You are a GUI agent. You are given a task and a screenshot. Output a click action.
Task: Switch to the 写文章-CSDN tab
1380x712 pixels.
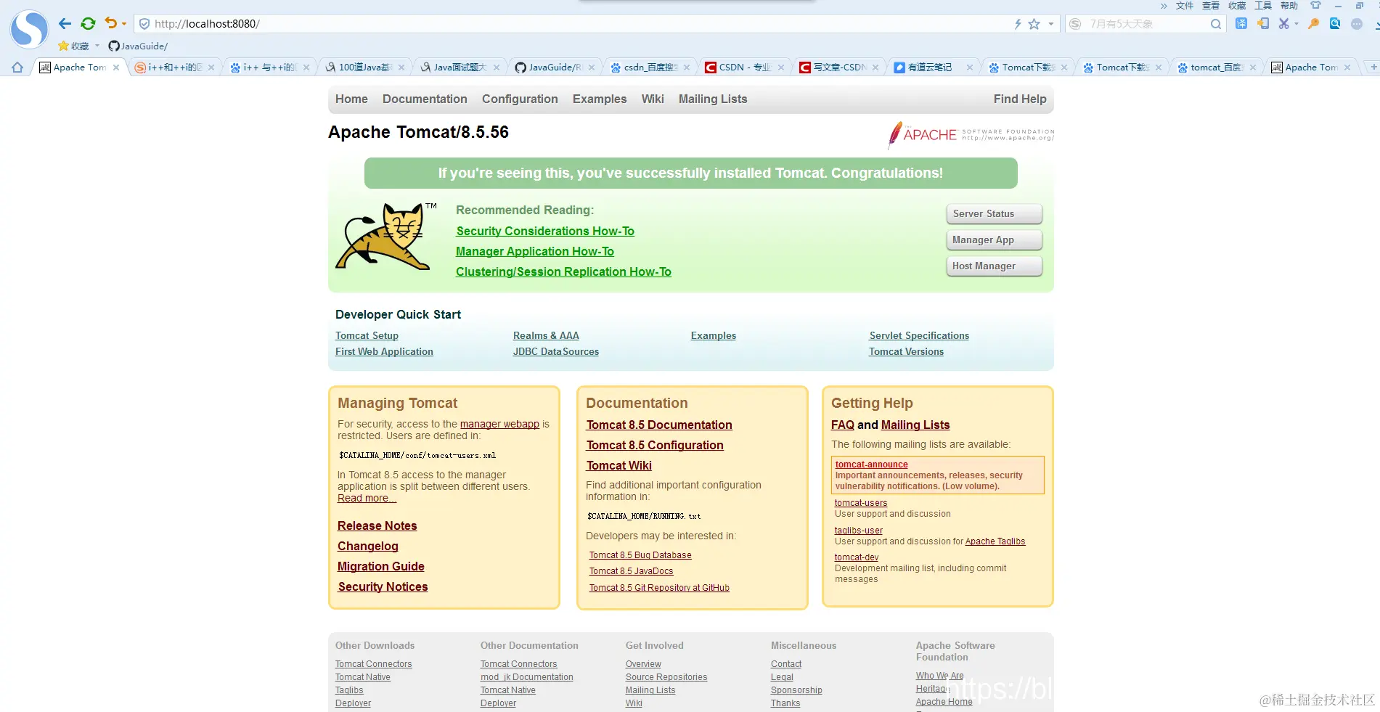[838, 67]
